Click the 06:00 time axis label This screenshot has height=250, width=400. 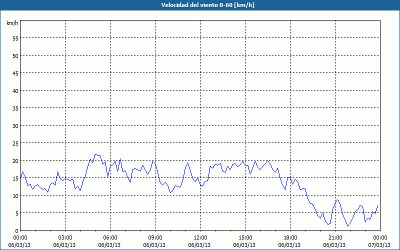[x=110, y=238]
